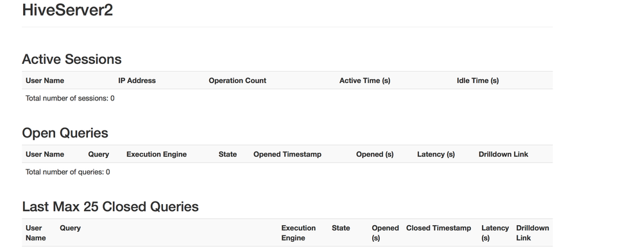Click State header in Open Queries table
641x252 pixels.
228,155
